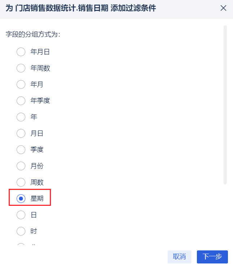Click the selected 星期 radio button
This screenshot has height=266, width=233.
21,199
